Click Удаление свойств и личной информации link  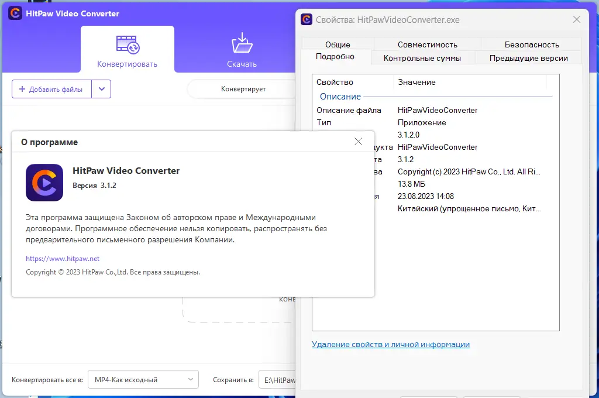(391, 345)
